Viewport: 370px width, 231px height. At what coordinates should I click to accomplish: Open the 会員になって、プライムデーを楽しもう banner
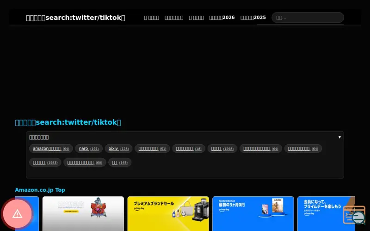coord(326,213)
